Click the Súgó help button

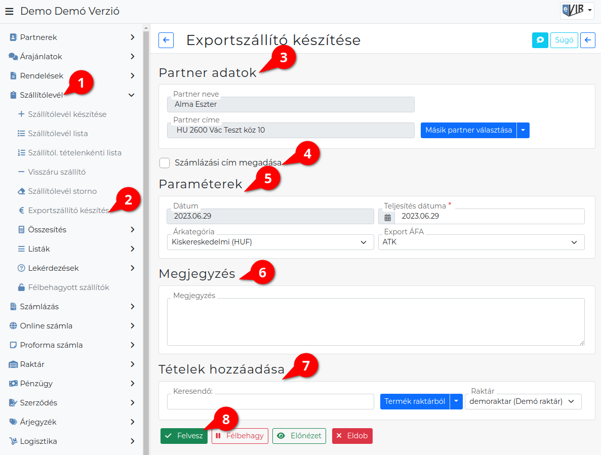coord(564,40)
